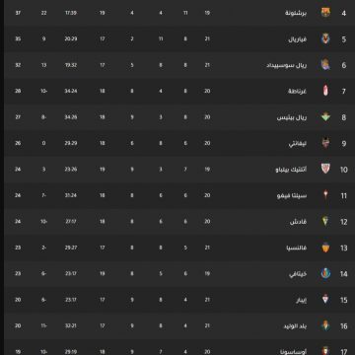This screenshot has height=355, width=355.
Task: Click the blue Getafe crest
Action: (325, 273)
